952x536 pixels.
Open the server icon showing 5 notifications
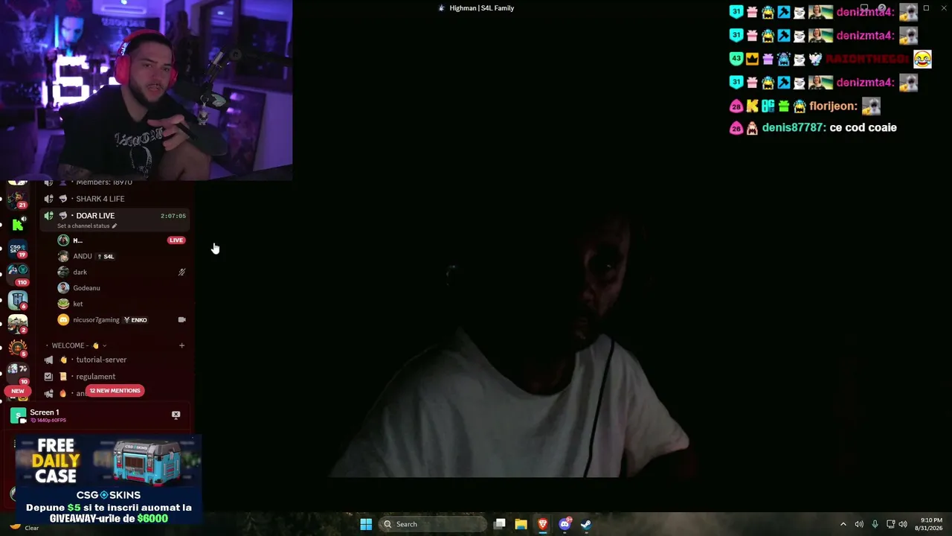click(18, 348)
